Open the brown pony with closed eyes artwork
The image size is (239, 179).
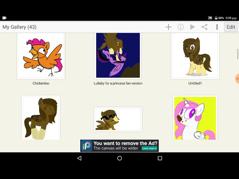pyautogui.click(x=41, y=117)
